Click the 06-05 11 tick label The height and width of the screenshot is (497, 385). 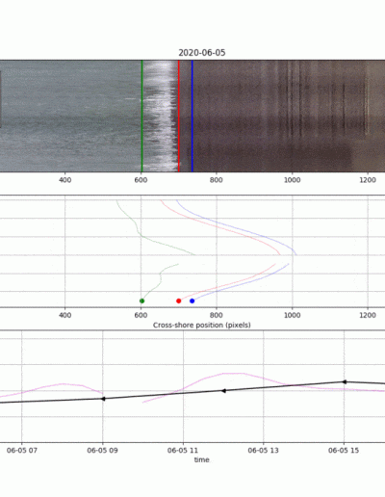click(183, 451)
